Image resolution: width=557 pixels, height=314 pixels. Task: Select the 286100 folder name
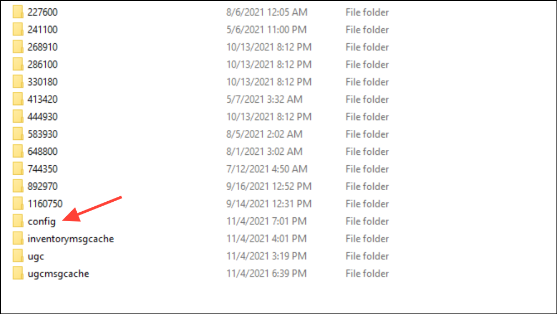click(43, 64)
